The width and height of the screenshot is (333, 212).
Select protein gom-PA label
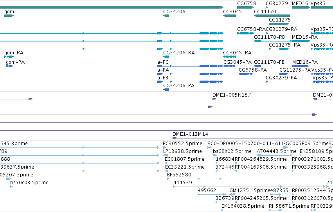point(15,62)
